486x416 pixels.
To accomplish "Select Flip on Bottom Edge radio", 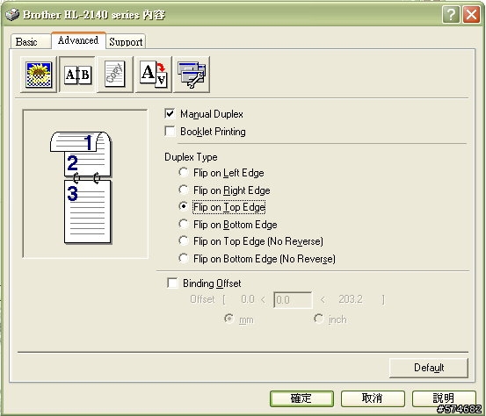I will [x=184, y=224].
